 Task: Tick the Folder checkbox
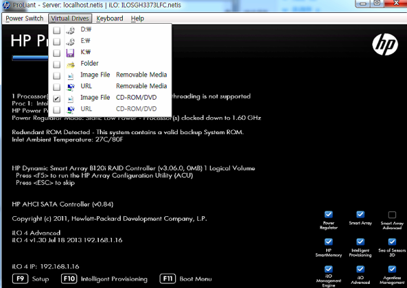pyautogui.click(x=56, y=64)
